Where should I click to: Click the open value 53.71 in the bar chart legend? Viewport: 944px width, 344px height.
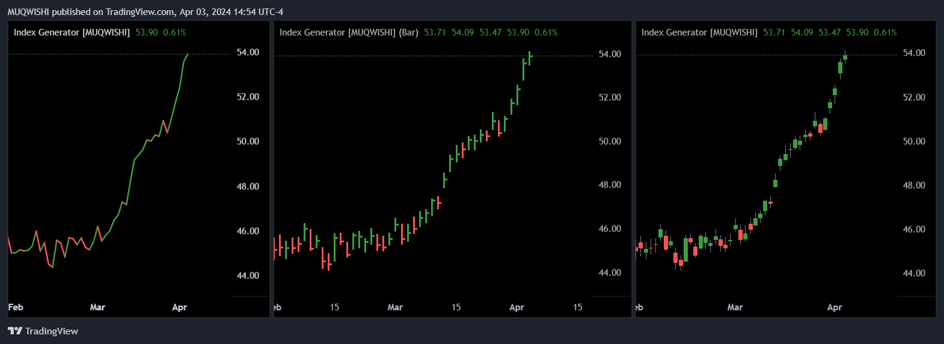[x=435, y=32]
